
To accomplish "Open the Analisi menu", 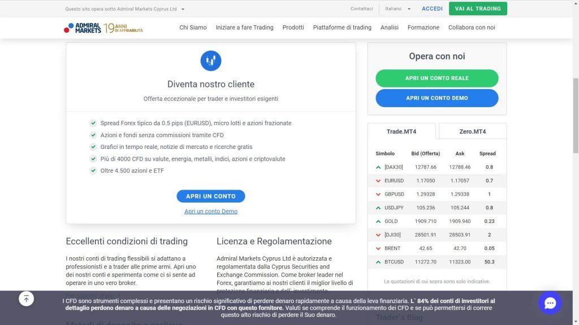I will pyautogui.click(x=390, y=27).
